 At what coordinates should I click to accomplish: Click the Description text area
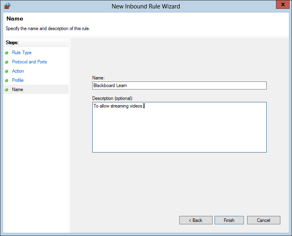pos(179,127)
